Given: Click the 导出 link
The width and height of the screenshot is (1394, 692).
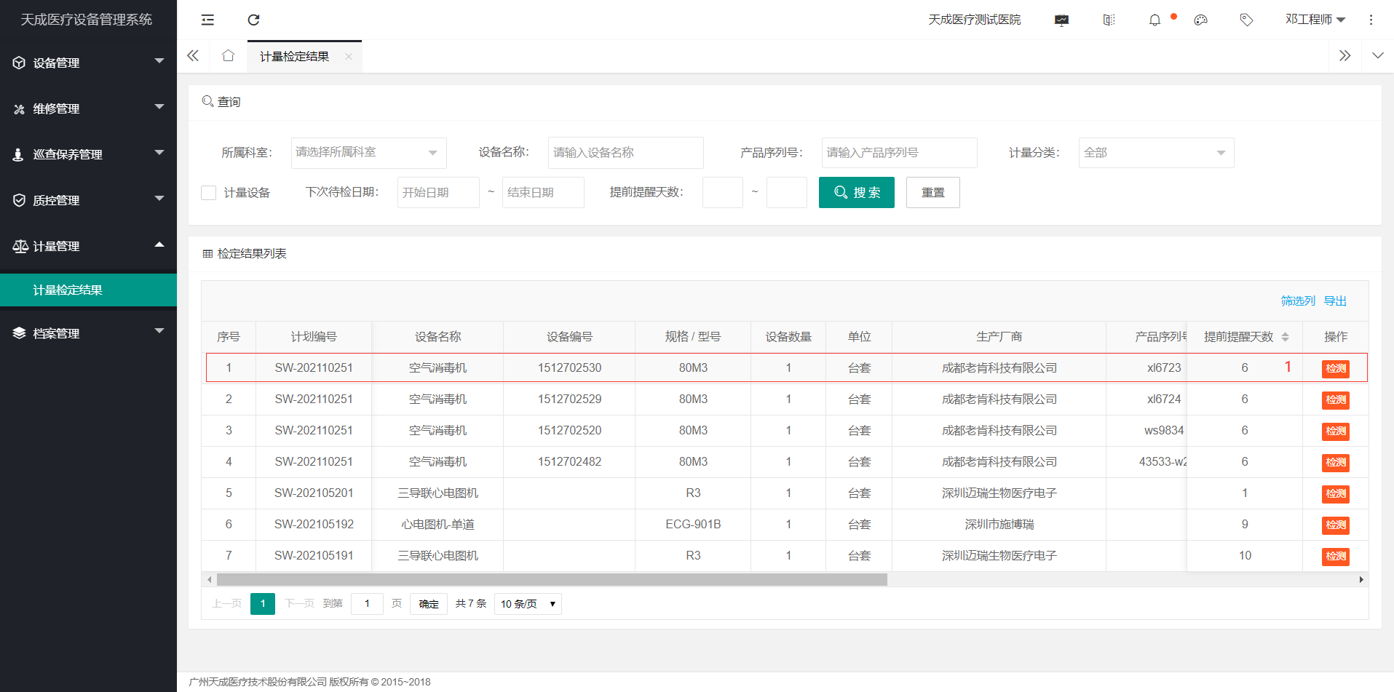Looking at the screenshot, I should point(1335,301).
